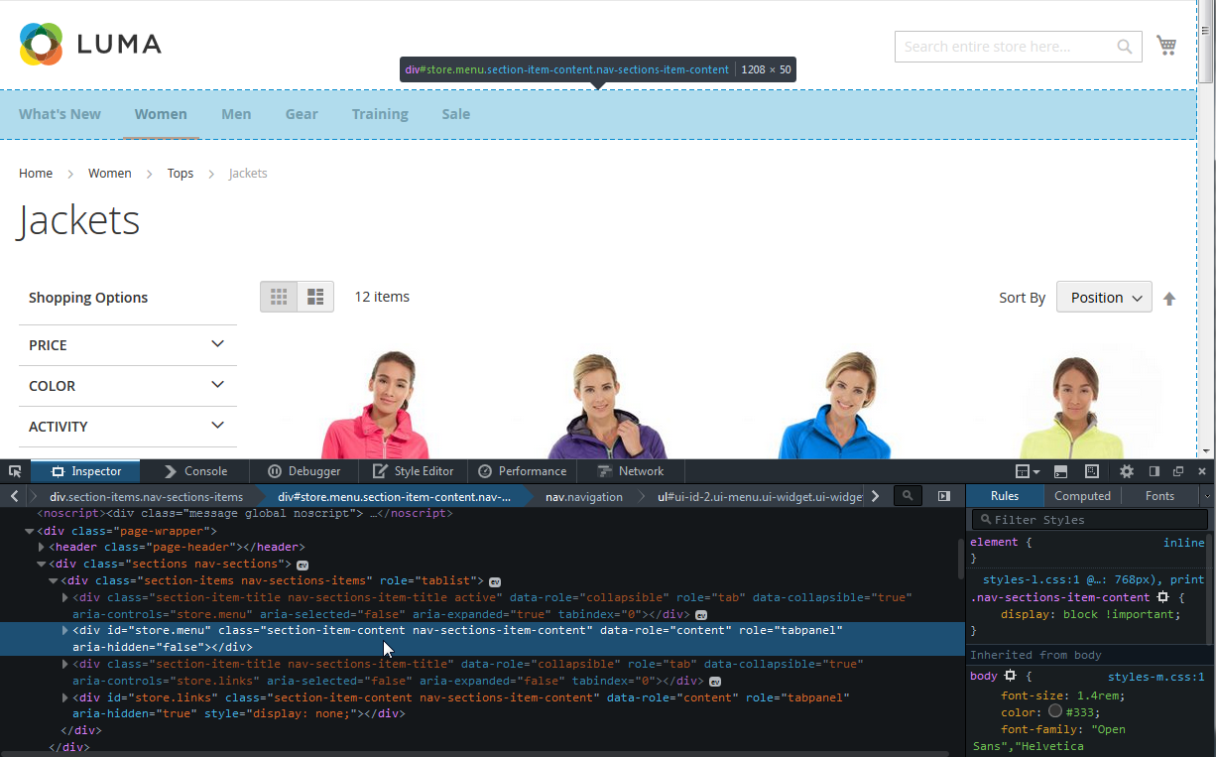
Task: Click the element picker icon in devtools
Action: point(15,471)
